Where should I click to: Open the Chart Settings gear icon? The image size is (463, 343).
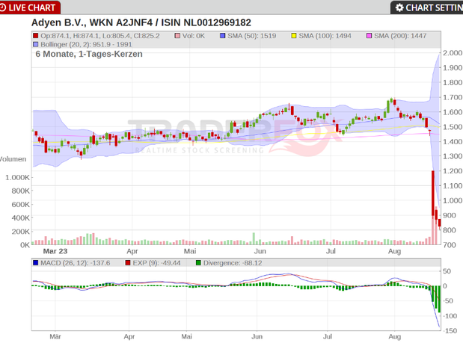click(399, 7)
